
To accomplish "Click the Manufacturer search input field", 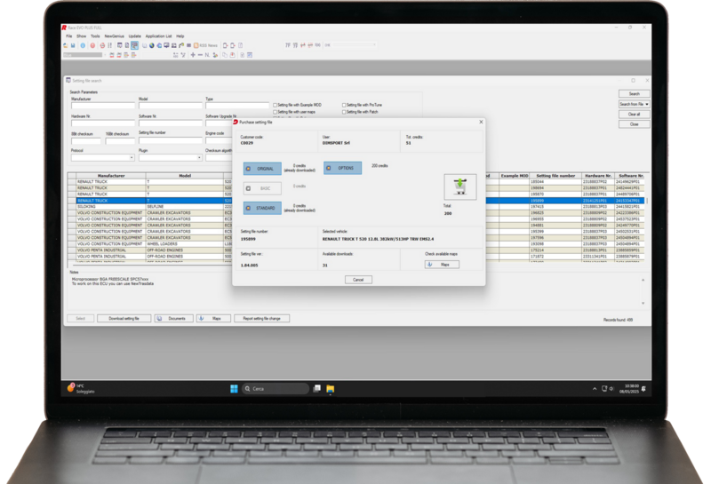I will pos(102,106).
